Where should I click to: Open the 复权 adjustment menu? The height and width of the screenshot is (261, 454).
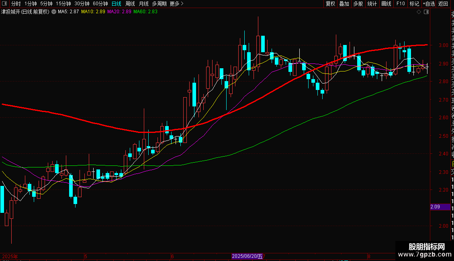point(330,4)
